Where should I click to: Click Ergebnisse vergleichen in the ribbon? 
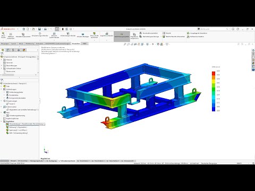pyautogui.click(x=134, y=36)
